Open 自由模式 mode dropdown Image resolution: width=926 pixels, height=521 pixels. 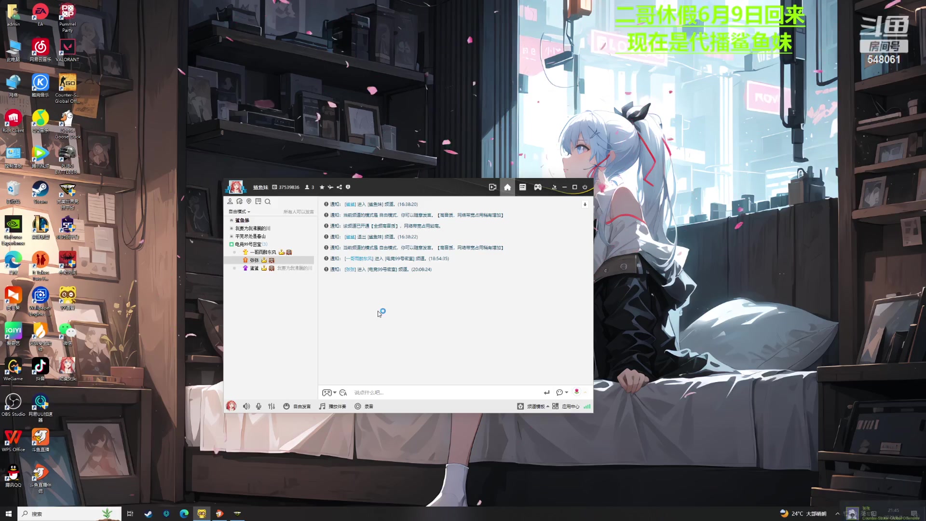point(239,212)
